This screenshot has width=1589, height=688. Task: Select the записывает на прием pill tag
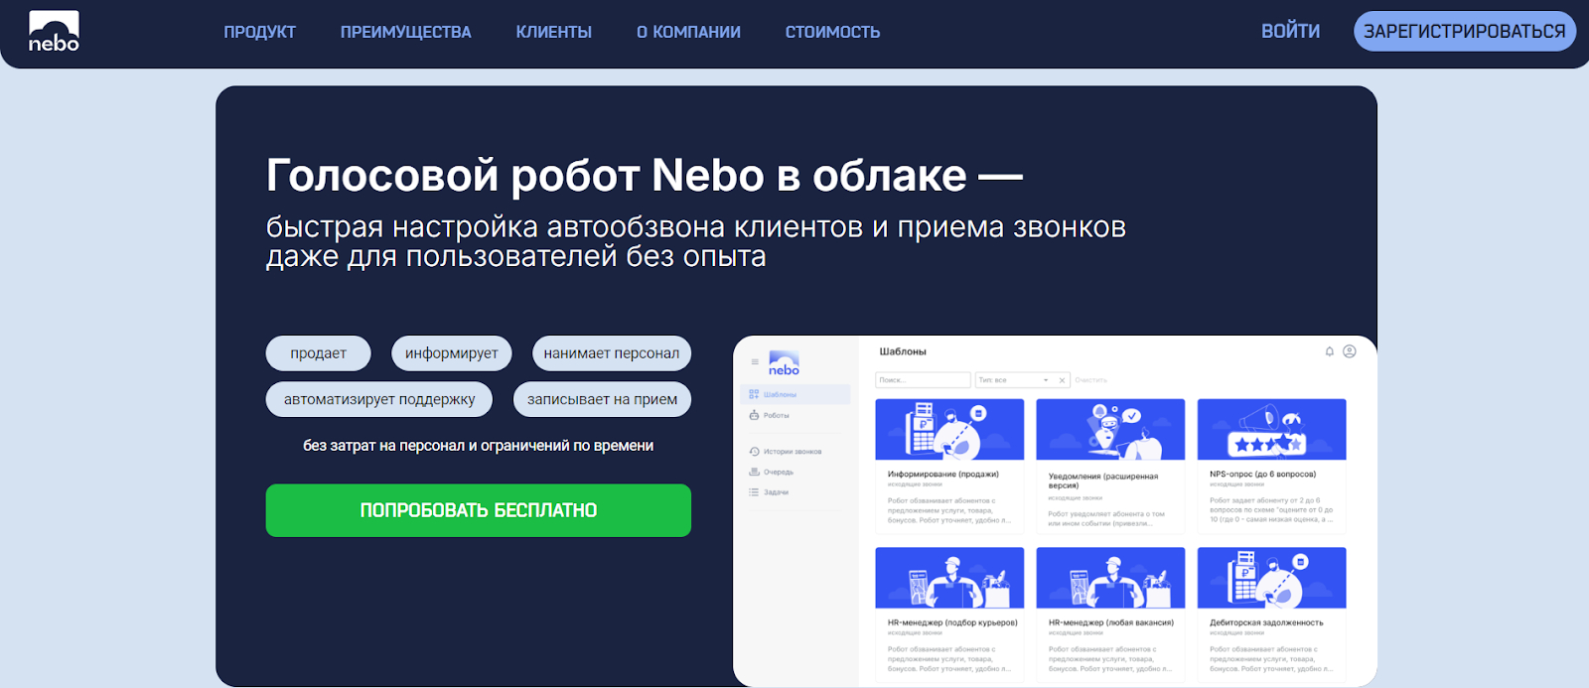tap(603, 399)
